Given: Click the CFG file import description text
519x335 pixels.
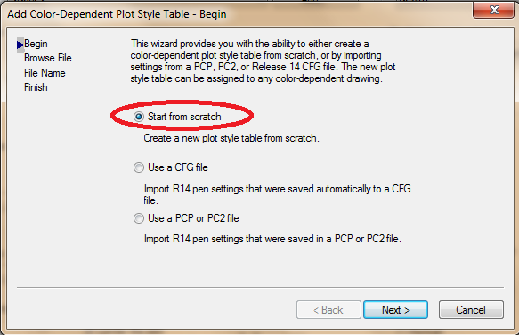Looking at the screenshot, I should point(278,194).
